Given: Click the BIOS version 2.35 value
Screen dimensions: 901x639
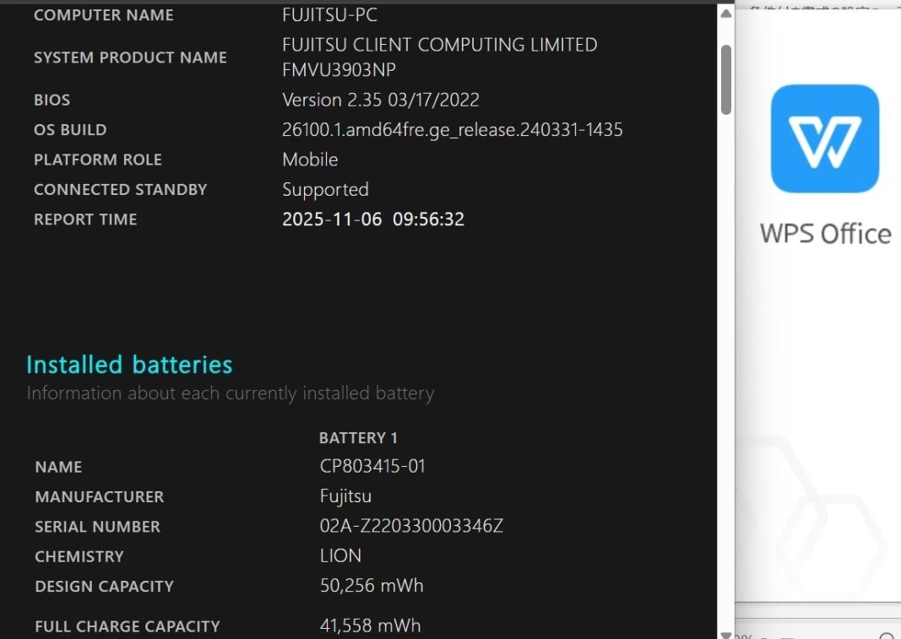Looking at the screenshot, I should [x=380, y=100].
